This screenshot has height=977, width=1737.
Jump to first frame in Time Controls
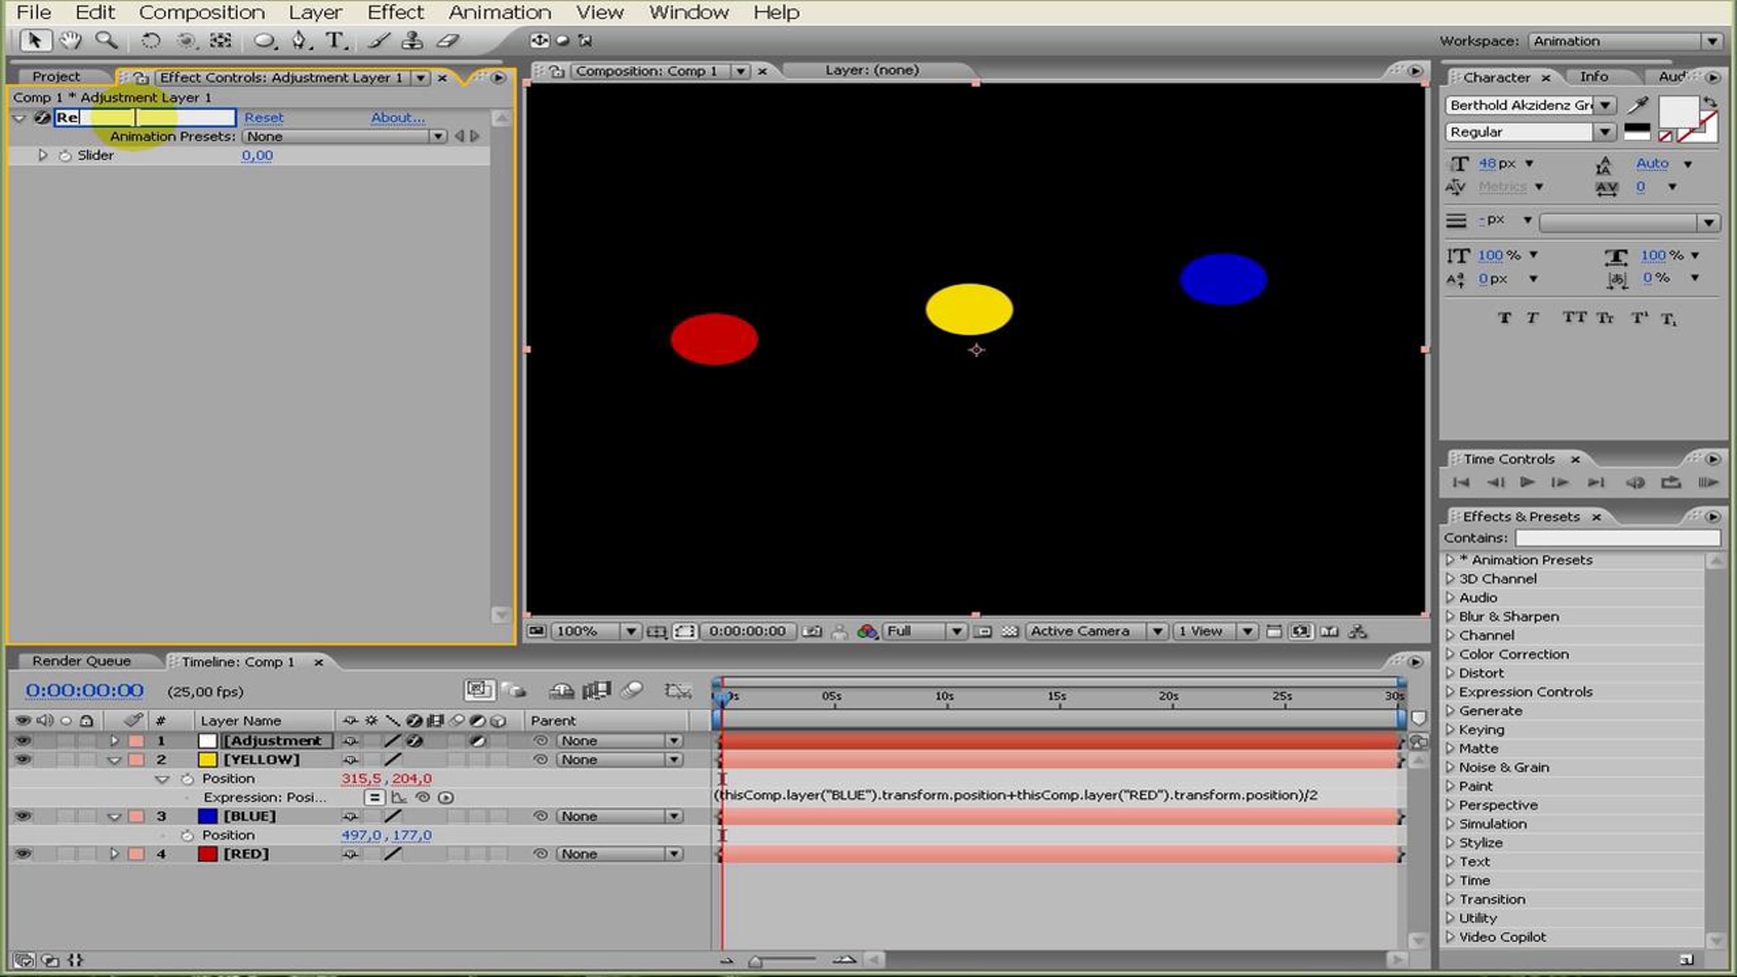tap(1461, 482)
